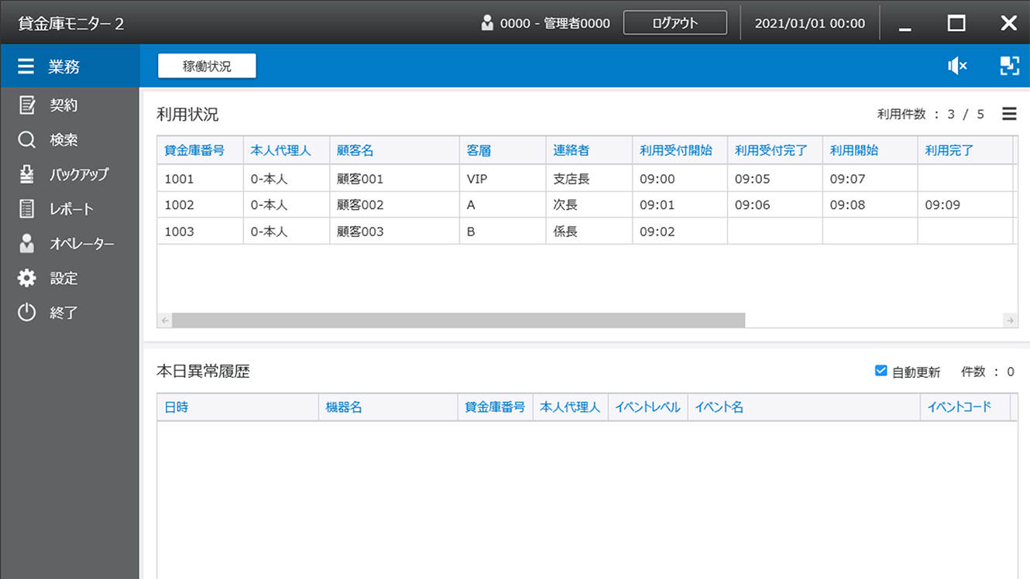This screenshot has height=579, width=1030.
Task: Click the 終了 power icon
Action: coord(27,313)
